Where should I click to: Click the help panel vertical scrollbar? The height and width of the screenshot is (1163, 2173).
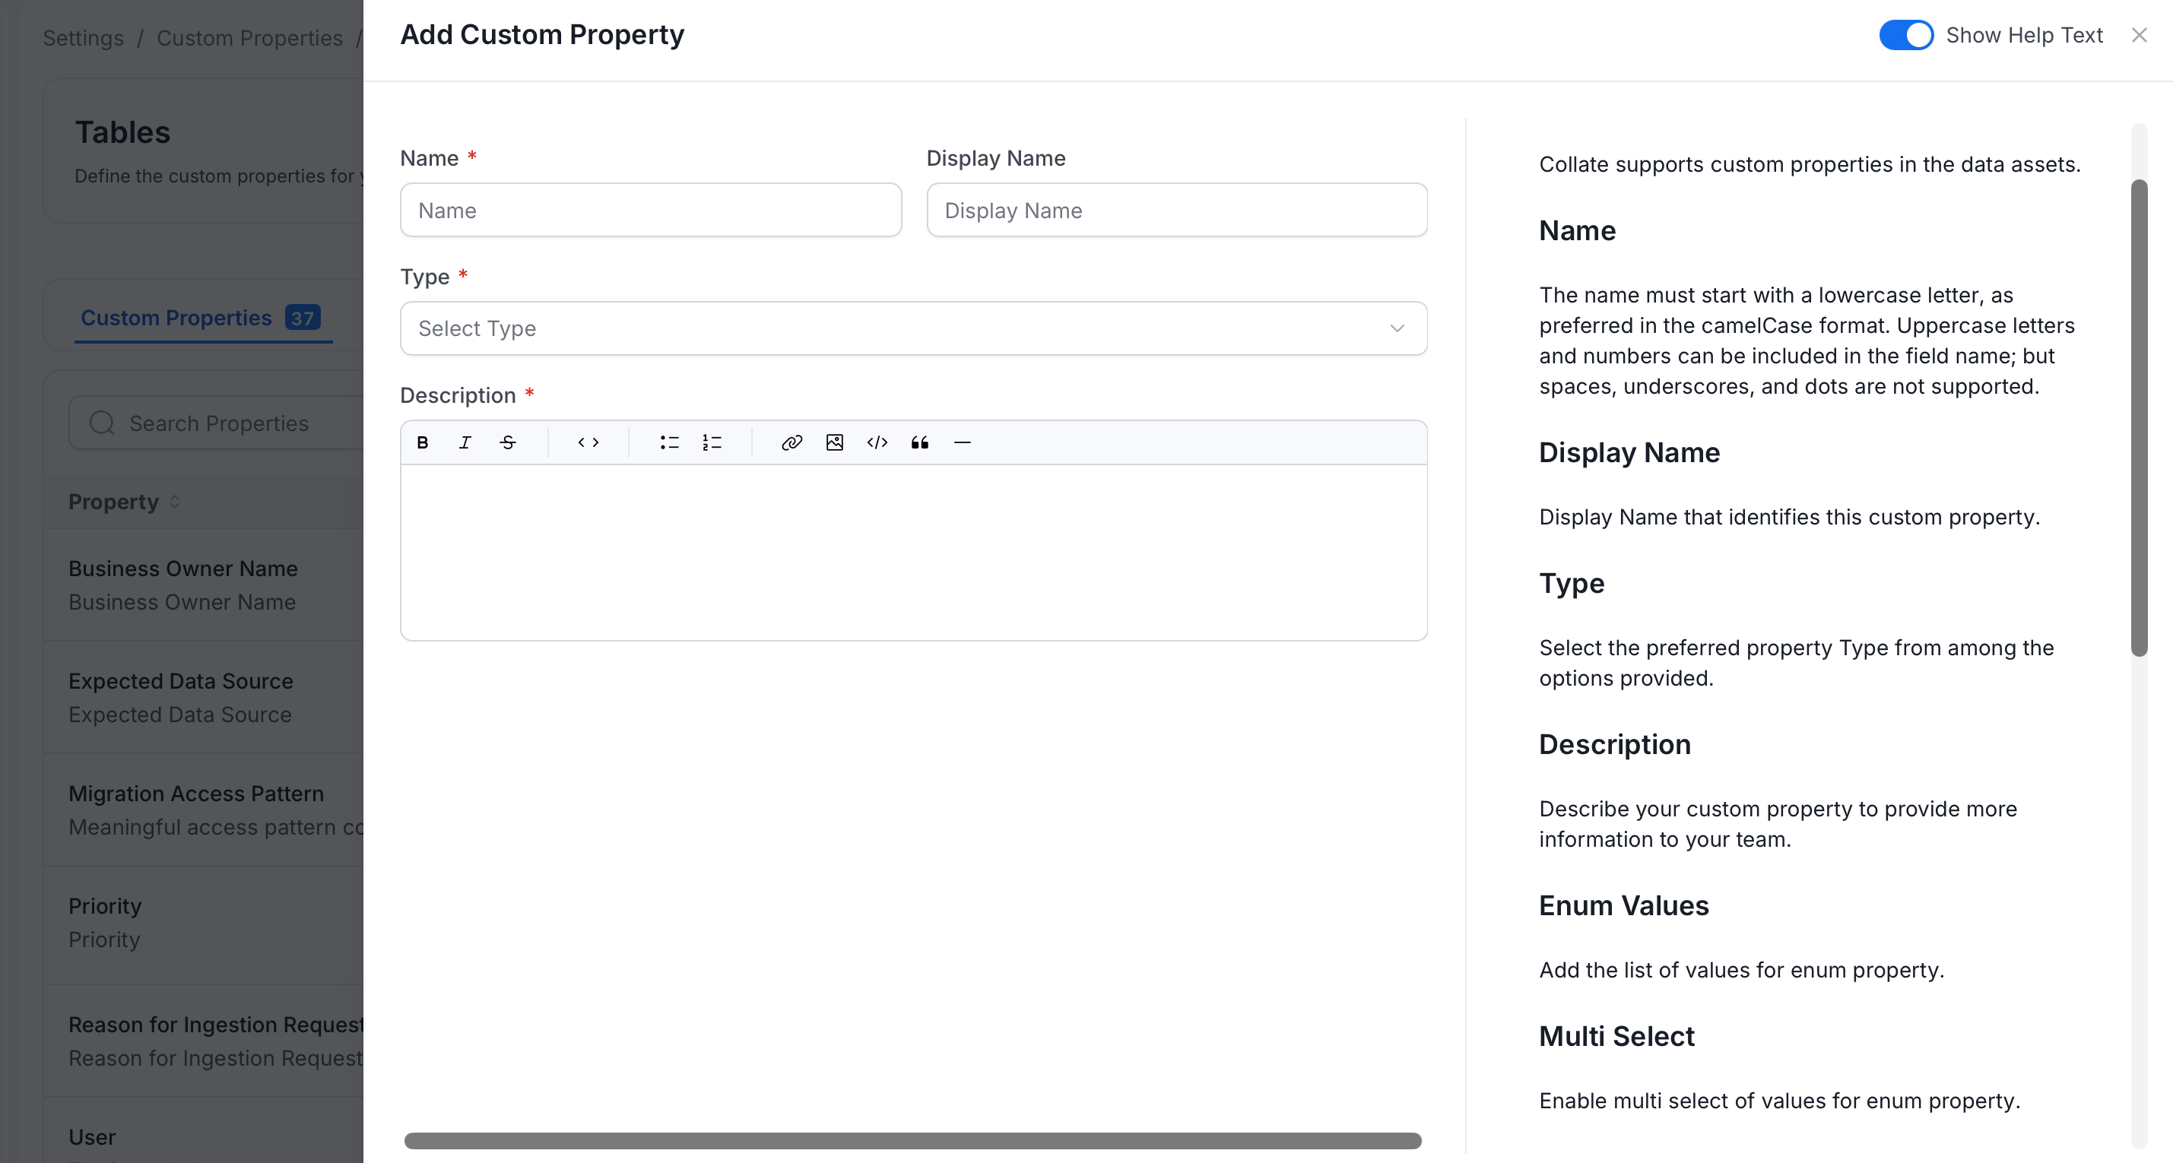(2139, 417)
